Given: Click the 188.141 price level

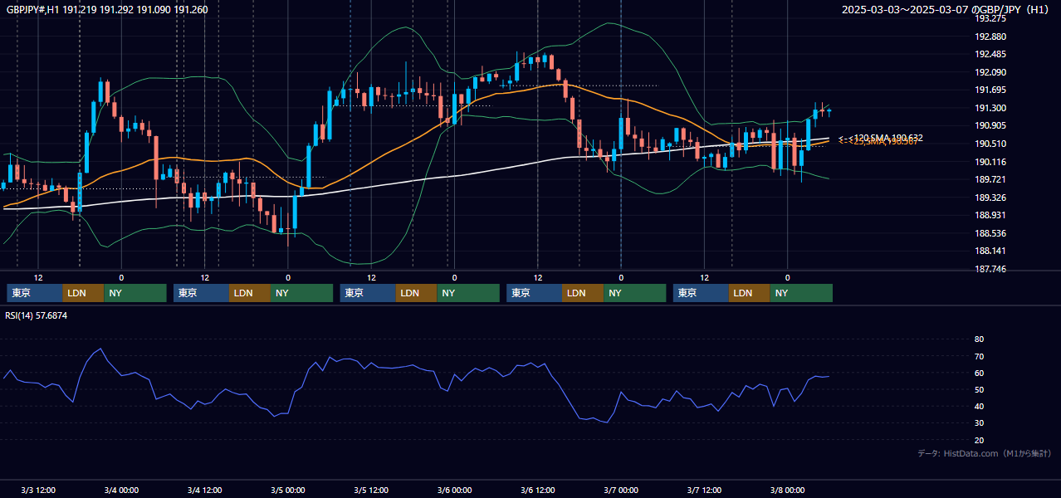Looking at the screenshot, I should [990, 251].
